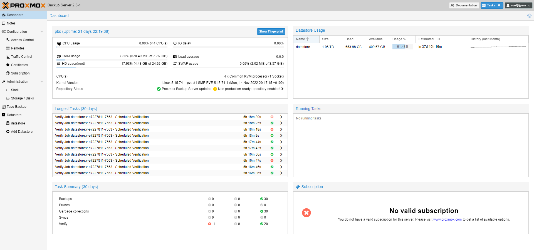The height and width of the screenshot is (250, 534).
Task: Click the HD space(root) progress bar
Action: [112, 67]
